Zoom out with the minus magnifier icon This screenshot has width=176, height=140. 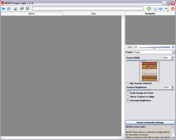point(136,47)
